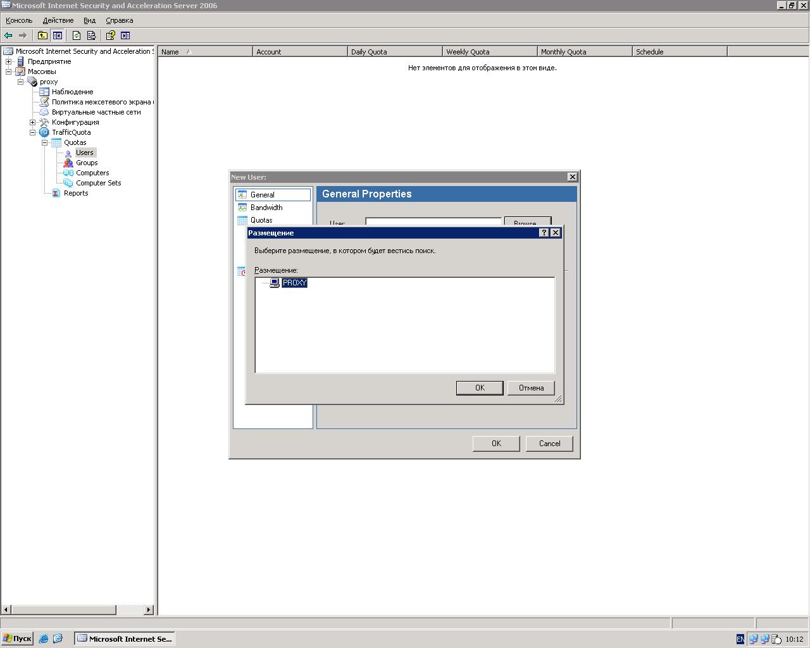Image resolution: width=810 pixels, height=648 pixels.
Task: Toggle the Show/Hide Action Pane icon
Action: coord(125,35)
